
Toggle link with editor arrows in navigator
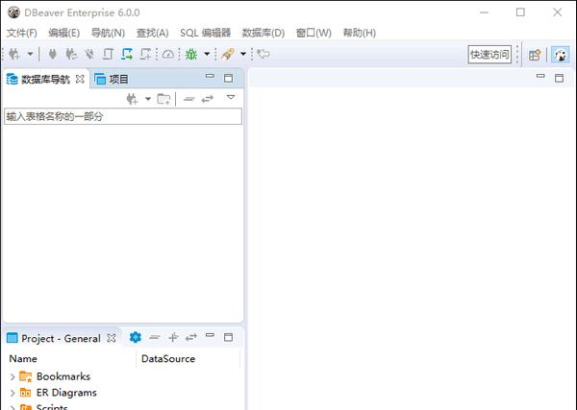208,99
